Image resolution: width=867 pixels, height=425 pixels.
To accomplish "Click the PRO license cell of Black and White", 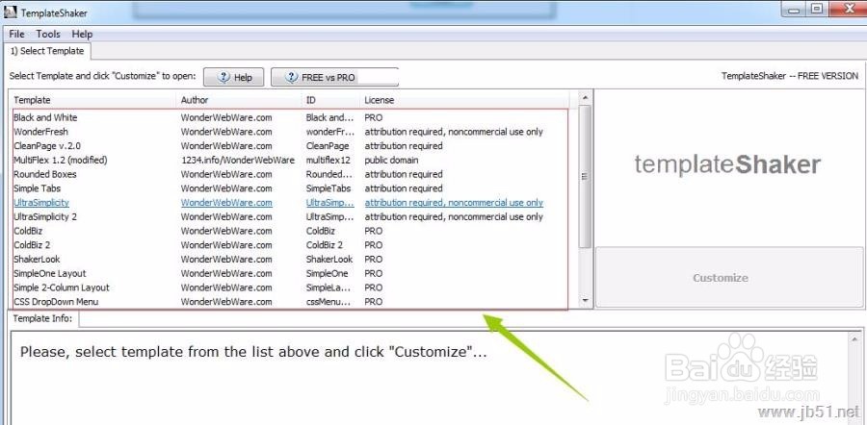I will [x=373, y=117].
